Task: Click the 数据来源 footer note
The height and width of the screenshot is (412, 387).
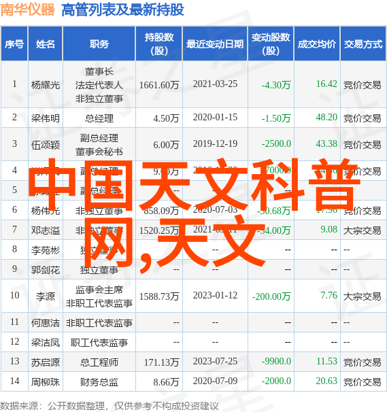Action: point(110,406)
